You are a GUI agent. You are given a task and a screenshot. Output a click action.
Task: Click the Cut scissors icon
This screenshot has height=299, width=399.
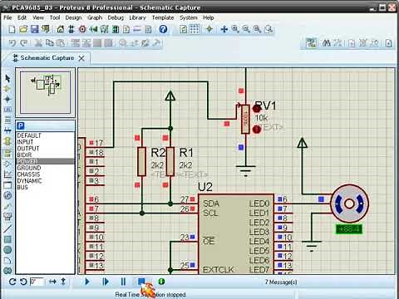[x=38, y=43]
